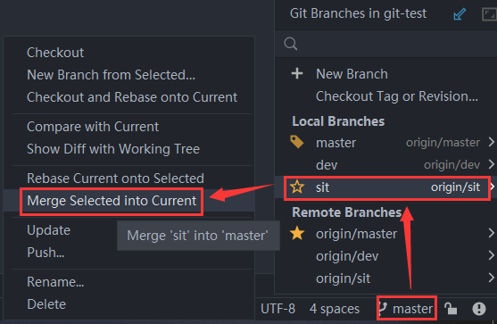Image resolution: width=497 pixels, height=324 pixels.
Task: Click the read-only lock icon in status bar
Action: (x=451, y=308)
